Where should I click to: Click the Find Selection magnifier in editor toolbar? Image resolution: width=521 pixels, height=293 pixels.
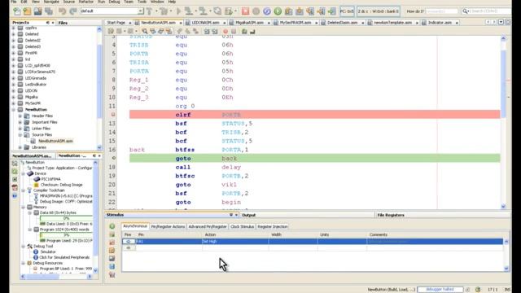[145, 31]
